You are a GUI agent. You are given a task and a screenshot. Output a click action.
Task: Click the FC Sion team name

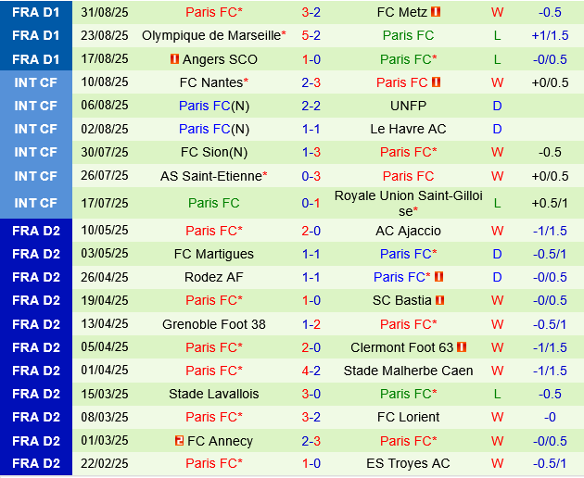click(206, 152)
